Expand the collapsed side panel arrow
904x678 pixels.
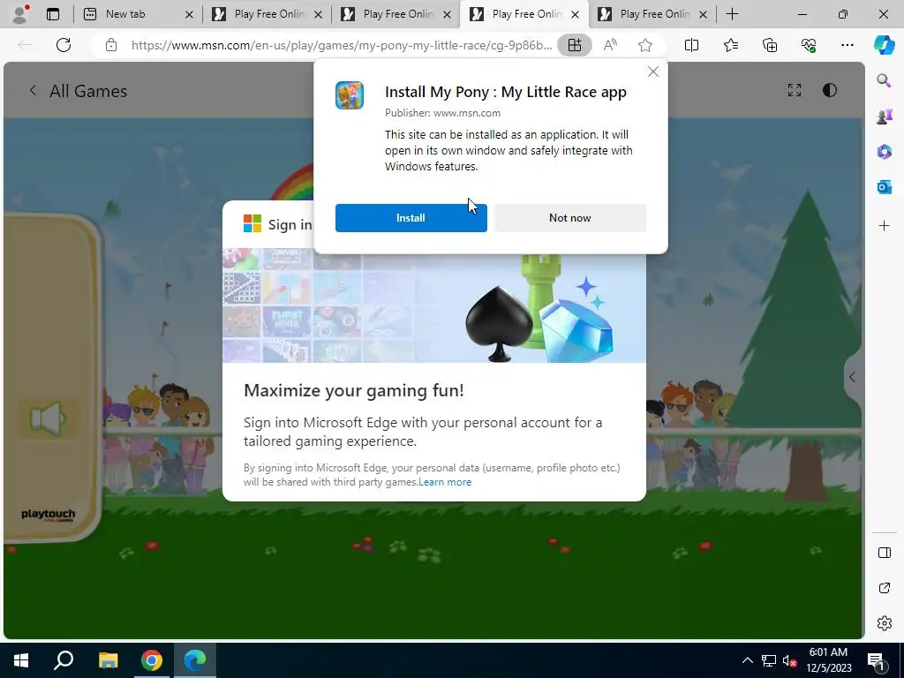pos(852,377)
